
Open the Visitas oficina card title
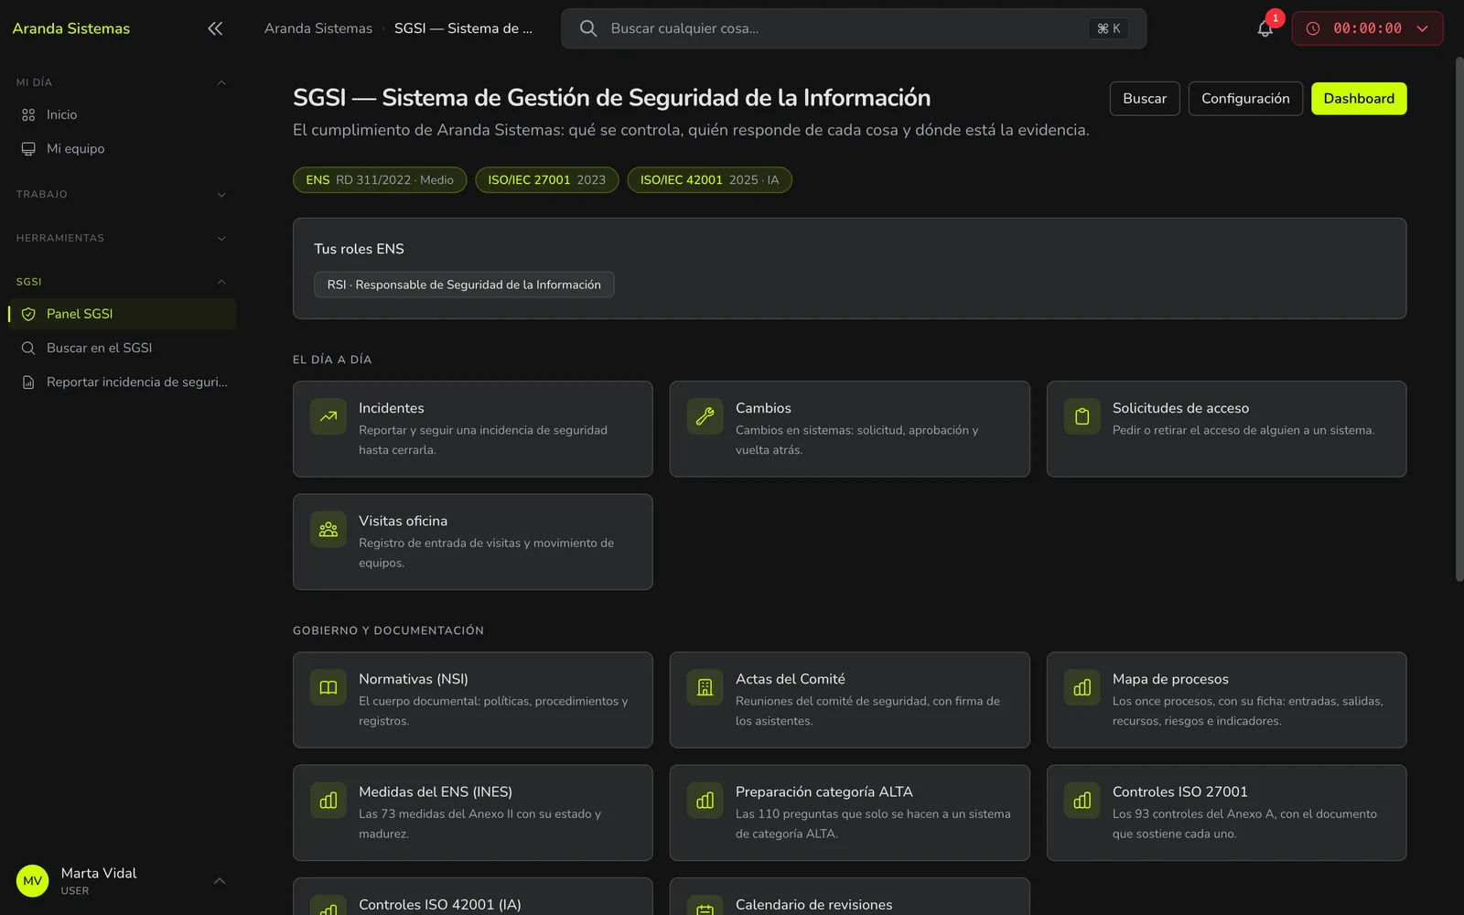coord(403,521)
